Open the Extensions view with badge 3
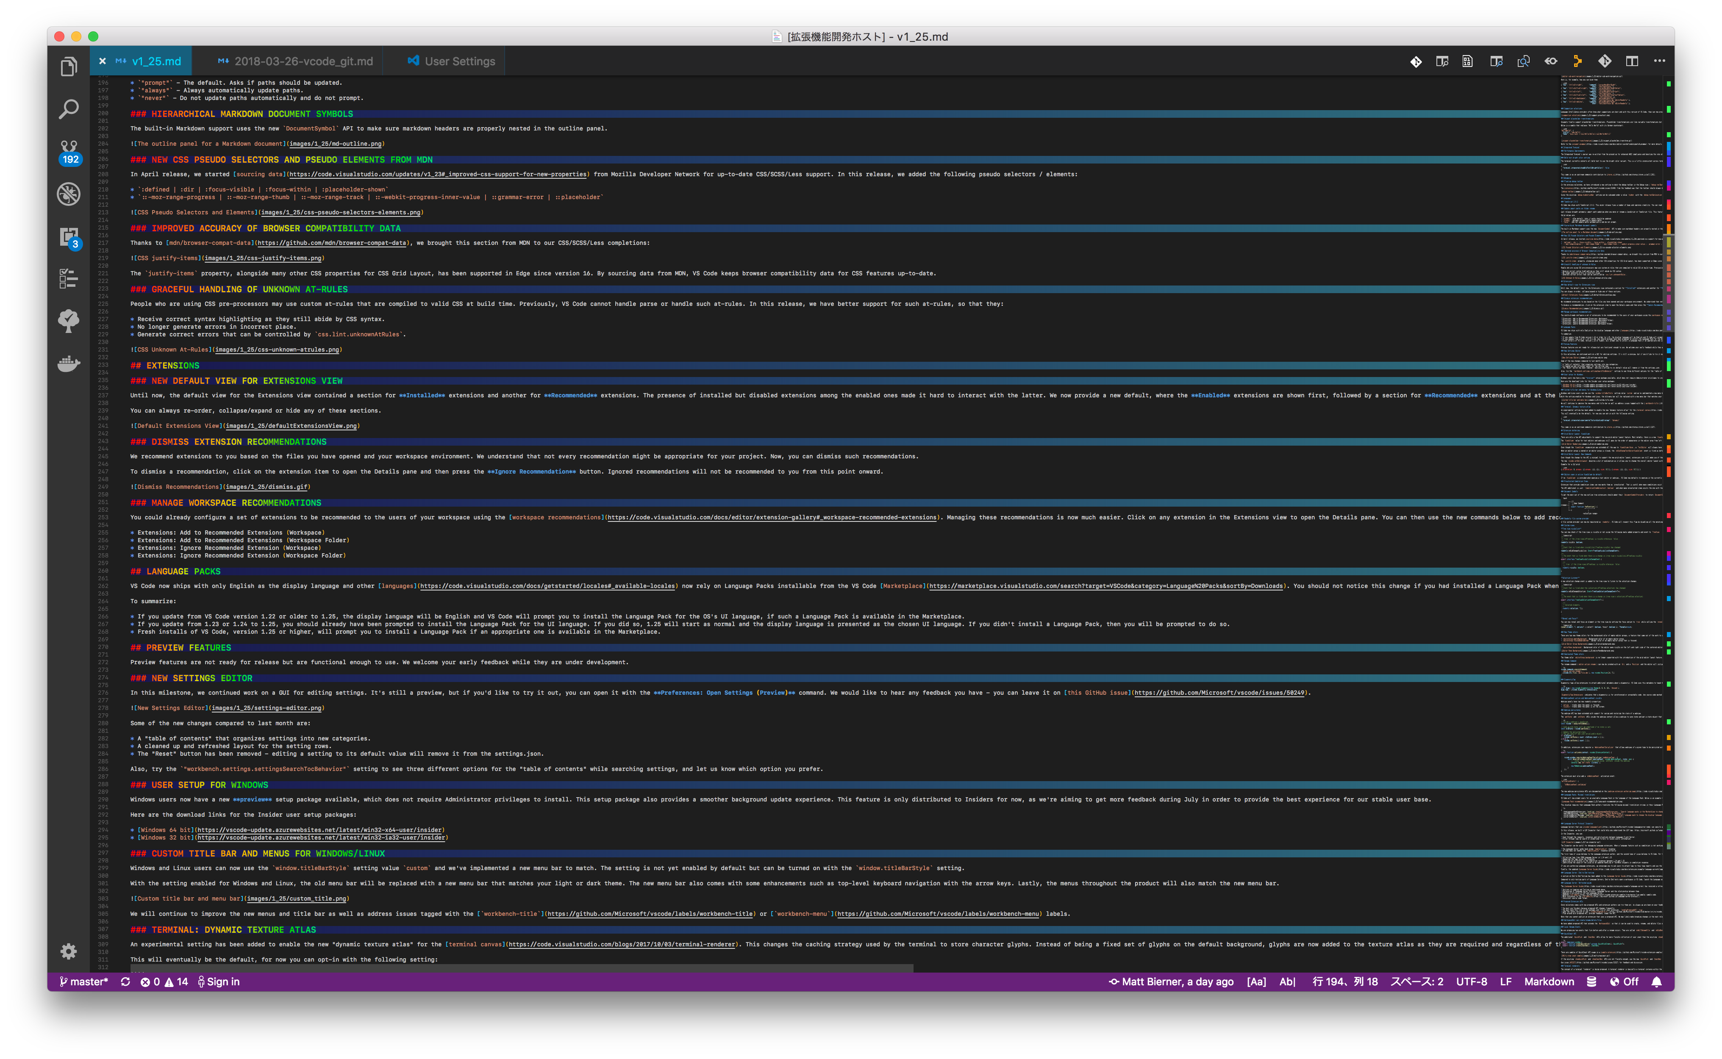Screen dimensions: 1722x1059 [69, 237]
